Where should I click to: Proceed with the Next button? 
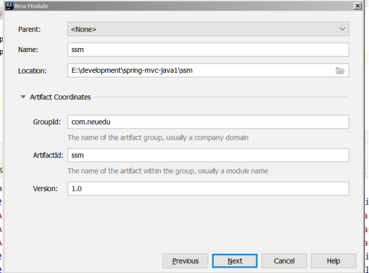point(235,261)
